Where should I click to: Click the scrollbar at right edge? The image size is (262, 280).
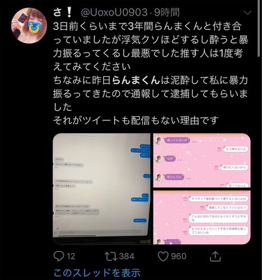tap(259, 29)
